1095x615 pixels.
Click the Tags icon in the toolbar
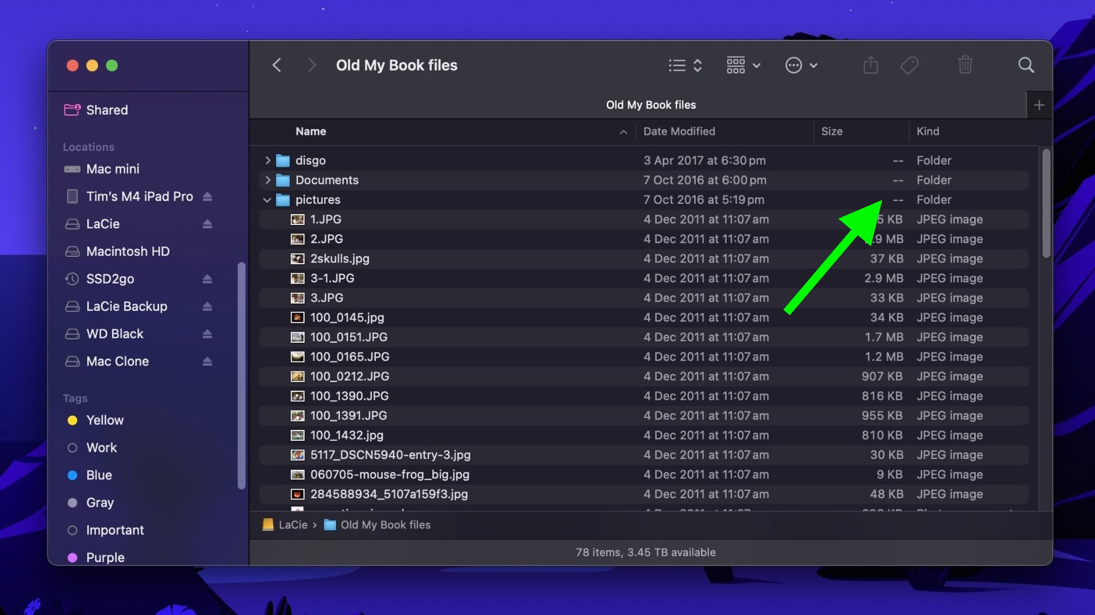pos(909,65)
